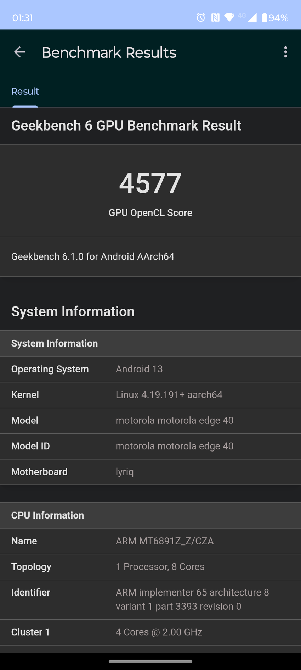Tap the alarm icon in status bar
The height and width of the screenshot is (670, 301).
(x=201, y=17)
